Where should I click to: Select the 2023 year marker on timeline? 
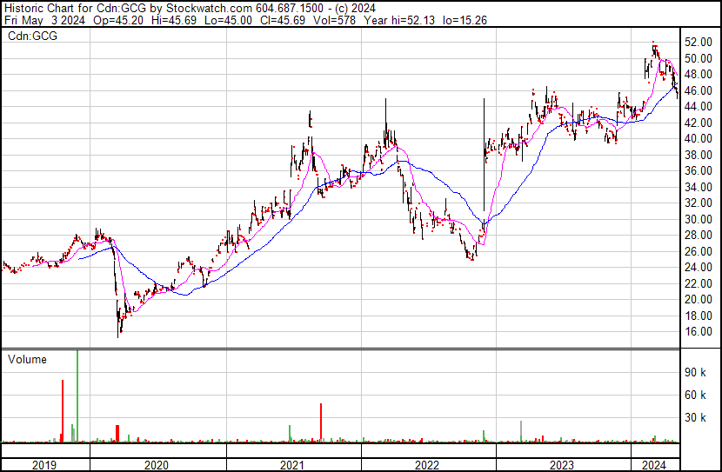pos(562,465)
